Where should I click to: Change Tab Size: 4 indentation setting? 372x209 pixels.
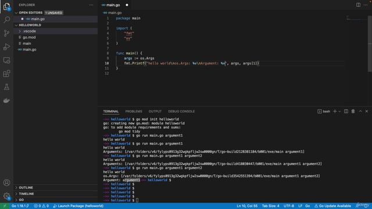(270, 206)
